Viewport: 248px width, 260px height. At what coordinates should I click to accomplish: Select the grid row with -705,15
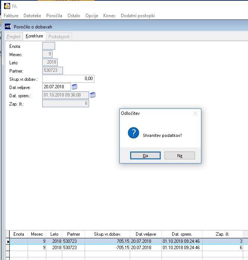[127, 248]
